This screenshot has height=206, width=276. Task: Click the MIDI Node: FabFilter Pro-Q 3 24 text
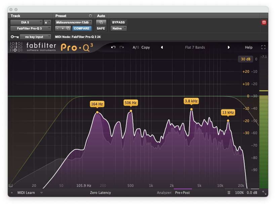click(78, 37)
